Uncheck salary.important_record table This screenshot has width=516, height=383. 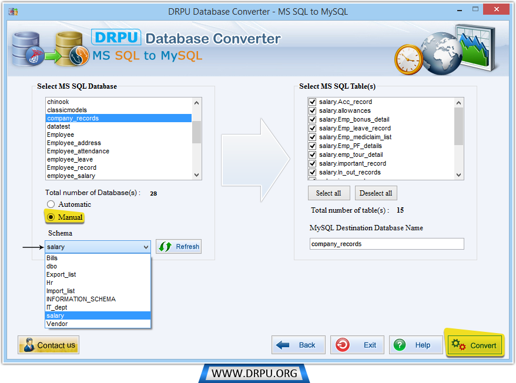312,163
